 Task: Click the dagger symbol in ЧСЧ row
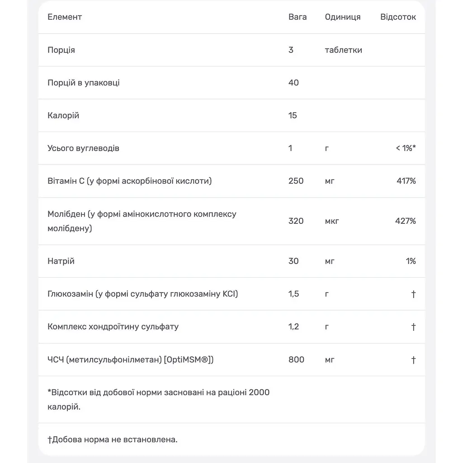click(x=413, y=360)
